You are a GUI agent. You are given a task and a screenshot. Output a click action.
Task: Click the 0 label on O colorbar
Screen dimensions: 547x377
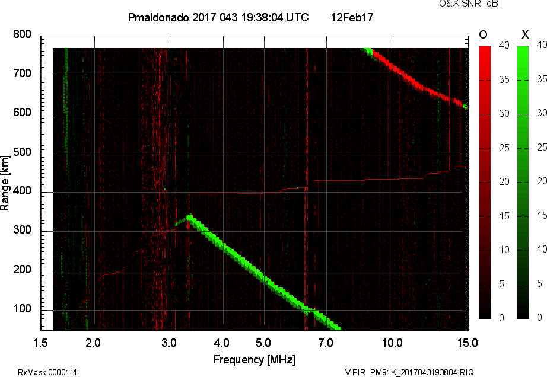(x=501, y=318)
